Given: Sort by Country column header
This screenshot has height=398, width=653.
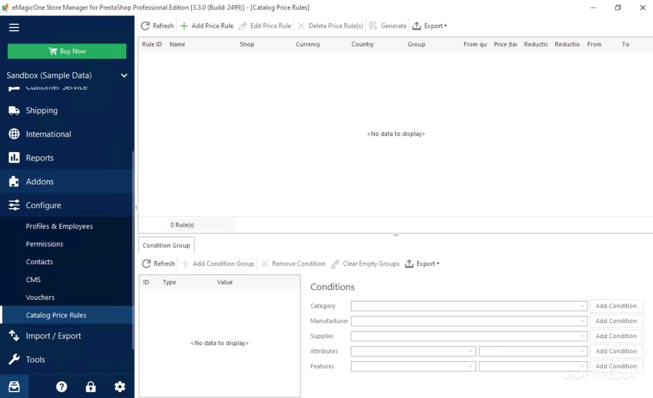Looking at the screenshot, I should (x=363, y=44).
